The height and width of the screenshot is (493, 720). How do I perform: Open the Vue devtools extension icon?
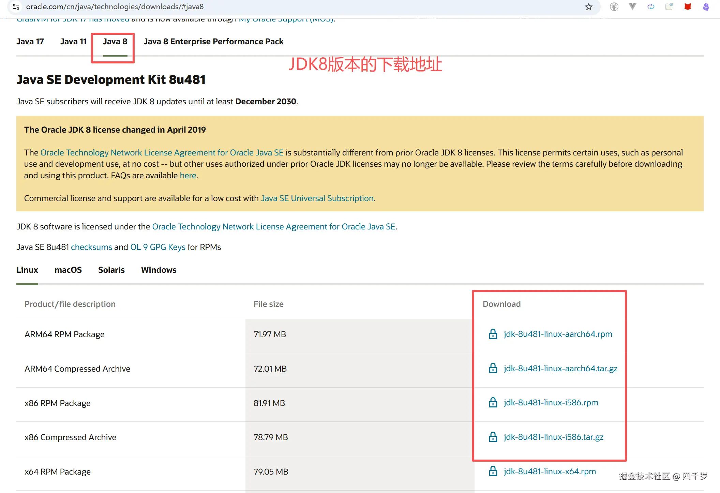coord(632,6)
